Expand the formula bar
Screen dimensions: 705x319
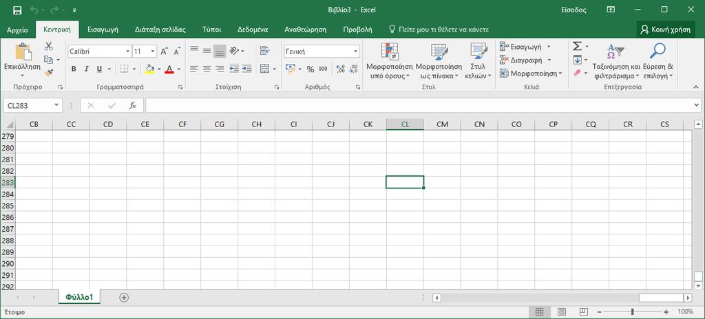click(697, 105)
